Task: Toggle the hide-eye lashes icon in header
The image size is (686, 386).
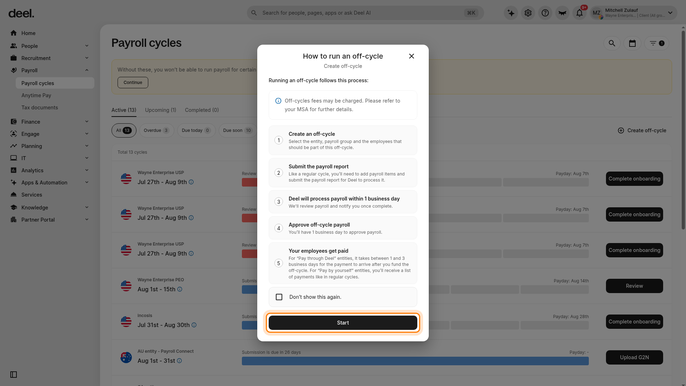Action: [562, 13]
